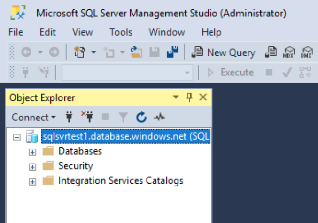Image resolution: width=318 pixels, height=223 pixels.
Task: Open the Edit menu
Action: click(x=47, y=32)
